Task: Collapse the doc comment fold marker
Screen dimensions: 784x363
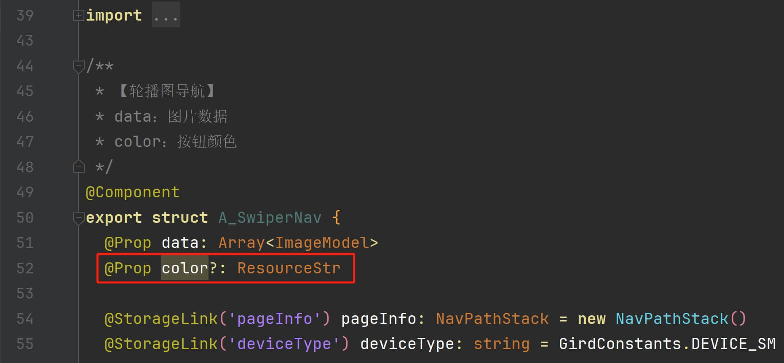Action: point(78,66)
